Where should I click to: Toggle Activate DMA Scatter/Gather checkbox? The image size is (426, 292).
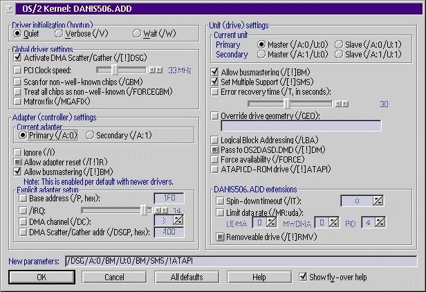(18, 57)
